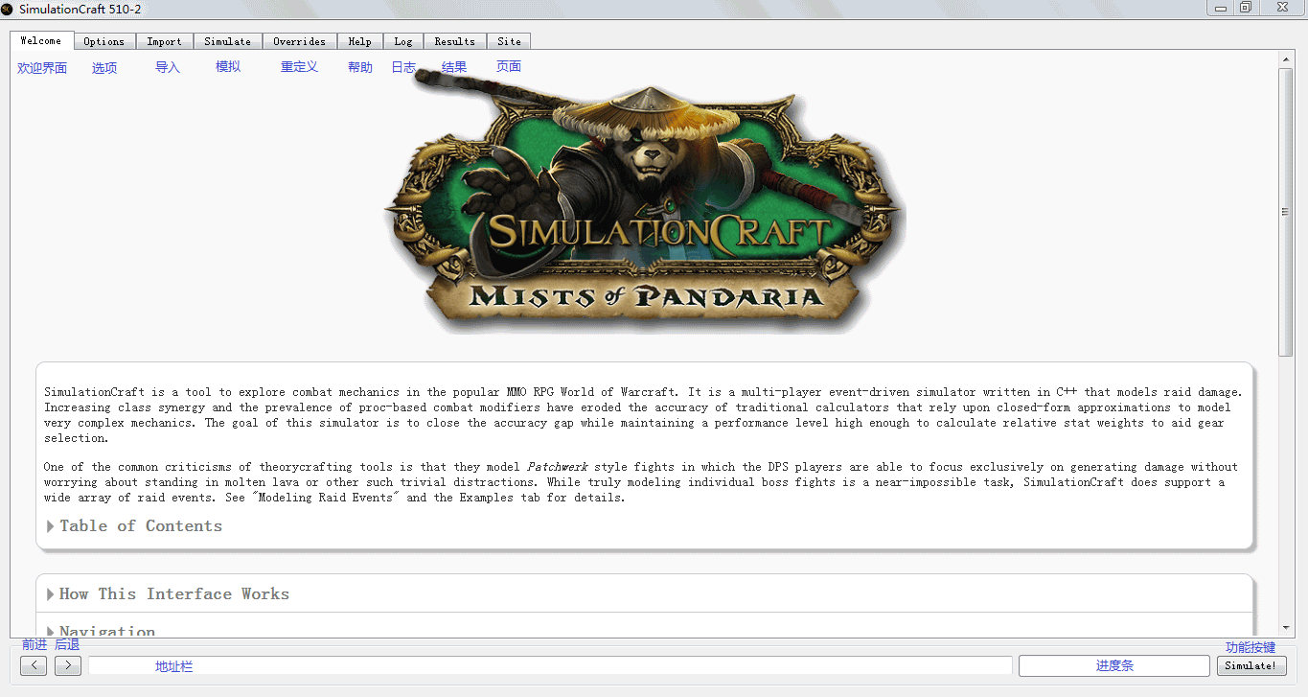
Task: Expand the Navigation section
Action: 101,631
